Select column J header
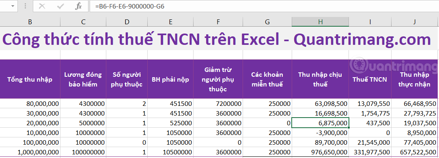439x158 pixels. [415, 22]
